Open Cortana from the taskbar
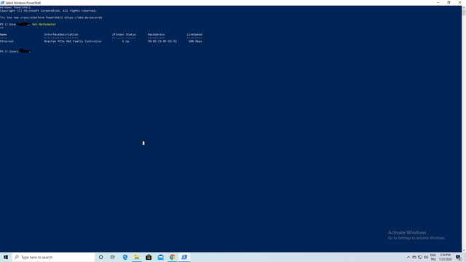Screen dimensions: 466x262 (x=101, y=257)
